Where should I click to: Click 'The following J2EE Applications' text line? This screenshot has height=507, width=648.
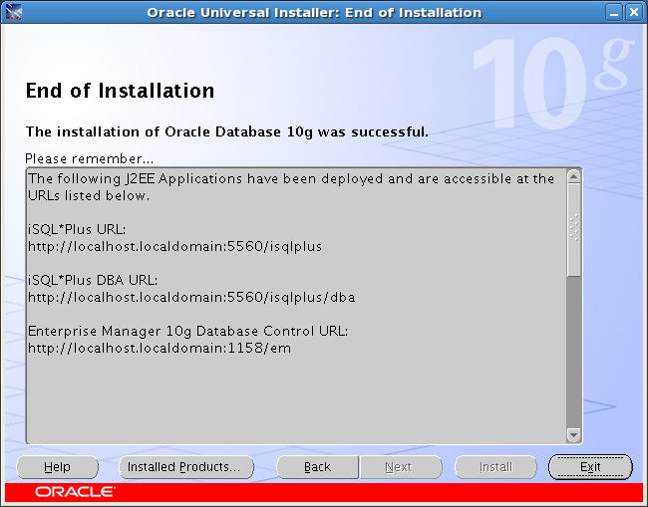(291, 178)
